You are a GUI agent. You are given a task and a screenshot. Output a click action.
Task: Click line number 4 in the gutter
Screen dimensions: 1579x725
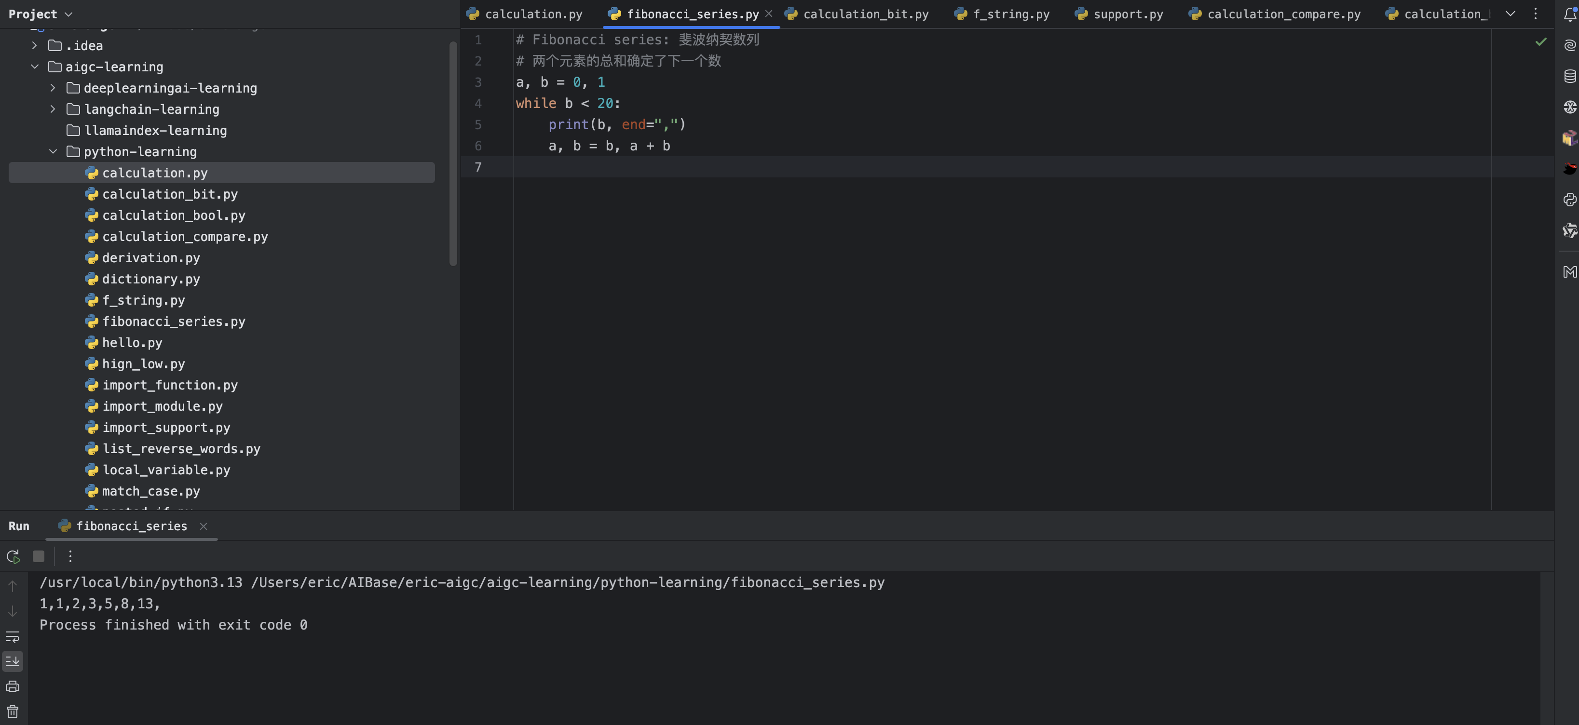click(x=478, y=104)
